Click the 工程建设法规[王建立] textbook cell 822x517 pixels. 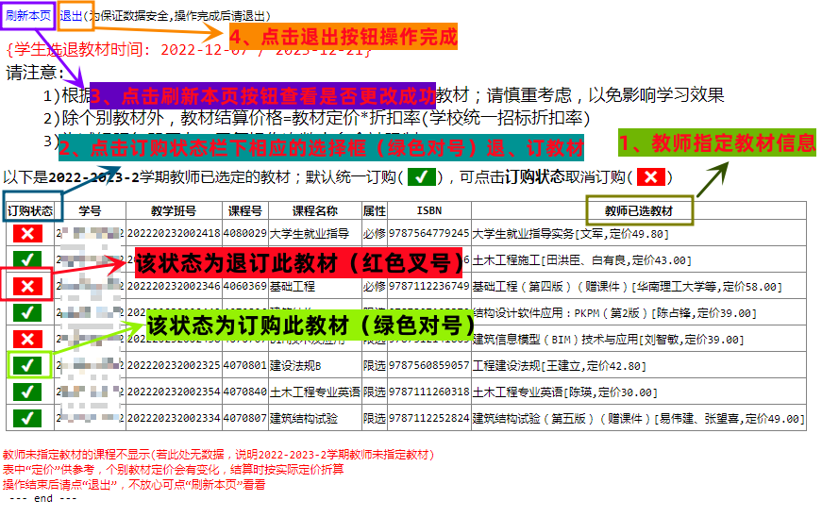click(x=559, y=365)
